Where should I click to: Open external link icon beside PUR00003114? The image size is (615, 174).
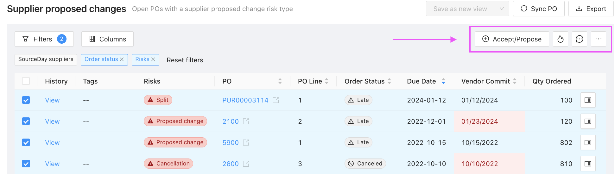[x=276, y=100]
